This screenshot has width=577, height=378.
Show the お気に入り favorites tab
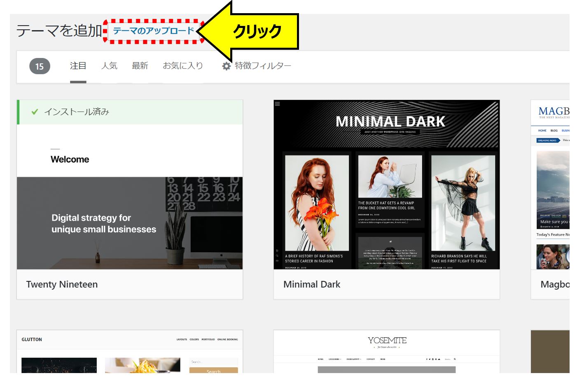(183, 66)
